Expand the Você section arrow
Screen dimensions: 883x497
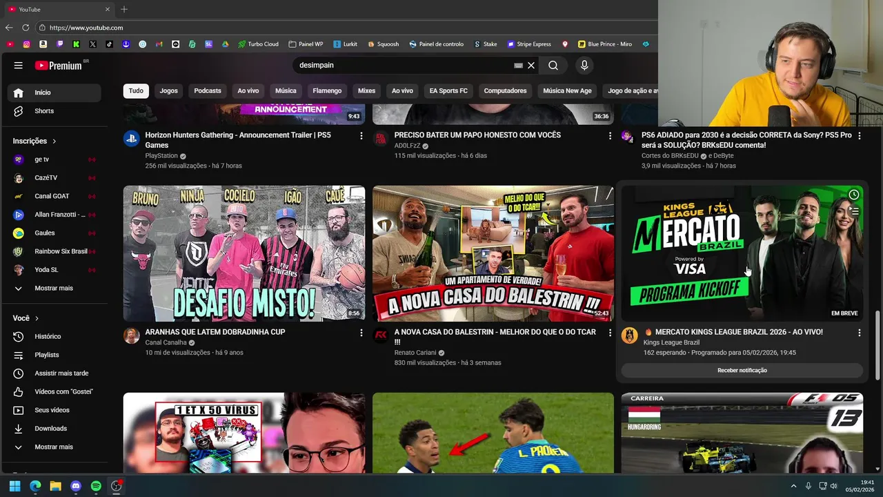click(37, 318)
